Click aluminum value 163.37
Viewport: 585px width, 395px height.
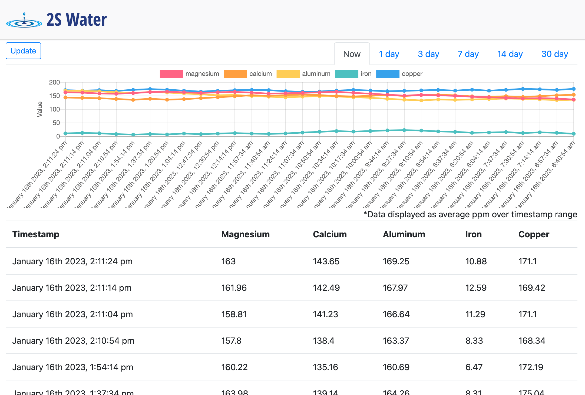pos(396,340)
